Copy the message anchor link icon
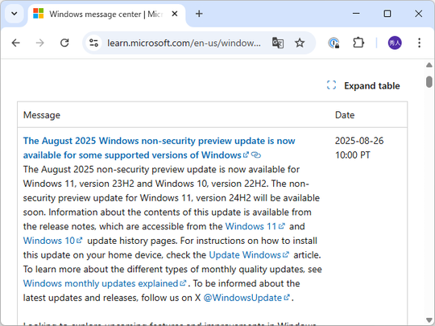The height and width of the screenshot is (326, 435). point(256,155)
